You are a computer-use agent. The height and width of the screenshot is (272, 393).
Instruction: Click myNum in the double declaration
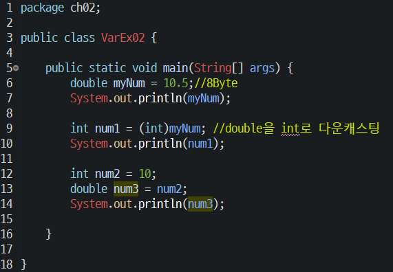tap(129, 84)
